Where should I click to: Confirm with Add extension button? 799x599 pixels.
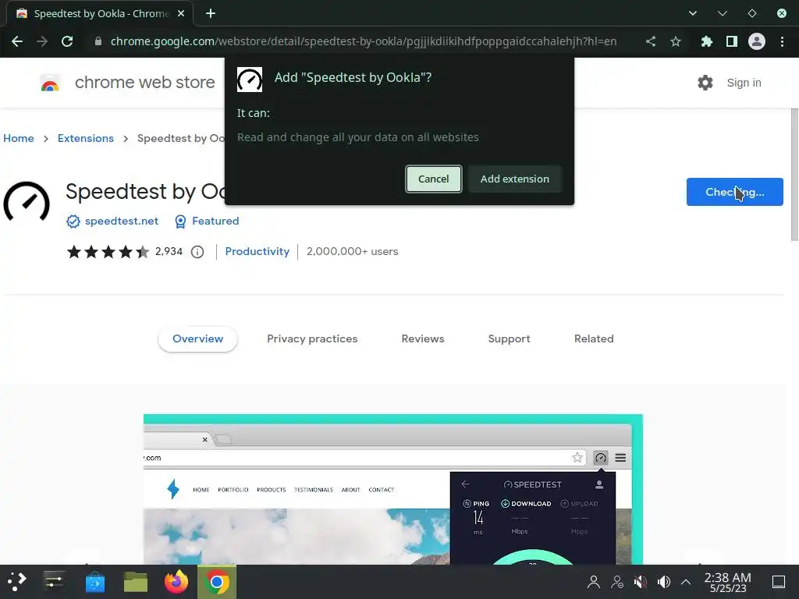pos(515,179)
